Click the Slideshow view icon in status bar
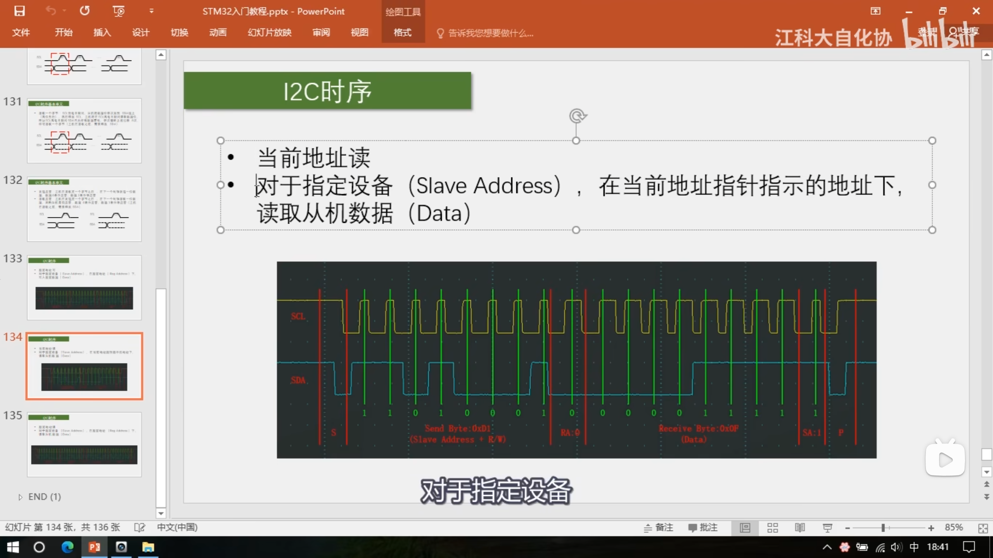This screenshot has height=558, width=993. coord(827,527)
